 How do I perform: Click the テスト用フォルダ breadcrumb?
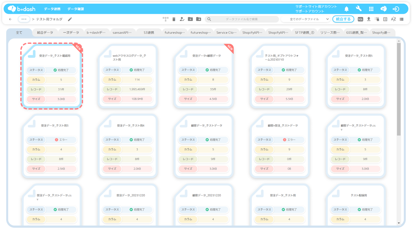pyautogui.click(x=49, y=19)
